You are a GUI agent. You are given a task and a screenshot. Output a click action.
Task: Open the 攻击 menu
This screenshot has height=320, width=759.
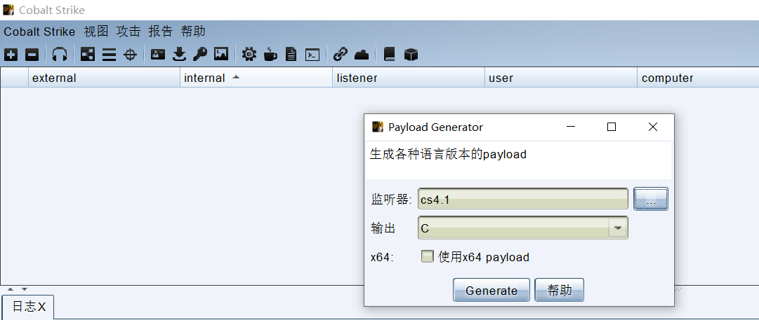128,32
